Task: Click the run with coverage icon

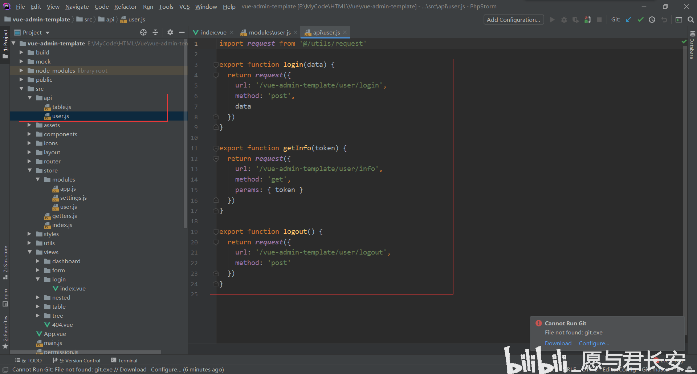Action: [x=576, y=20]
